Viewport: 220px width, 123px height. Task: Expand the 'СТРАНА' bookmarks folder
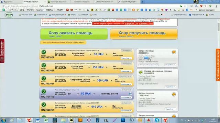coord(13,10)
